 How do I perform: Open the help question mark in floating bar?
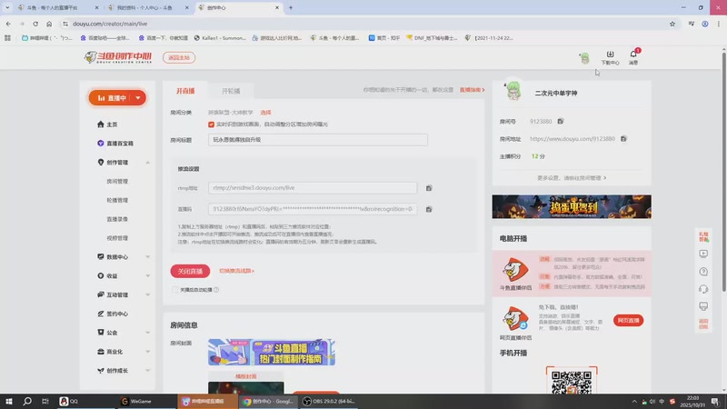(x=703, y=271)
